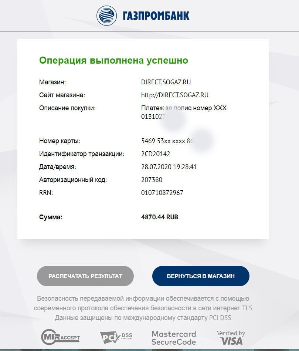Click the store site http://DIRECT.SOGAZ.RU
Image resolution: width=299 pixels, height=351 pixels.
175,95
